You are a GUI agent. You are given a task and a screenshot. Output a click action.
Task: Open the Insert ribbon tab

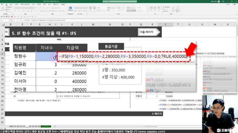[x=11, y=4]
